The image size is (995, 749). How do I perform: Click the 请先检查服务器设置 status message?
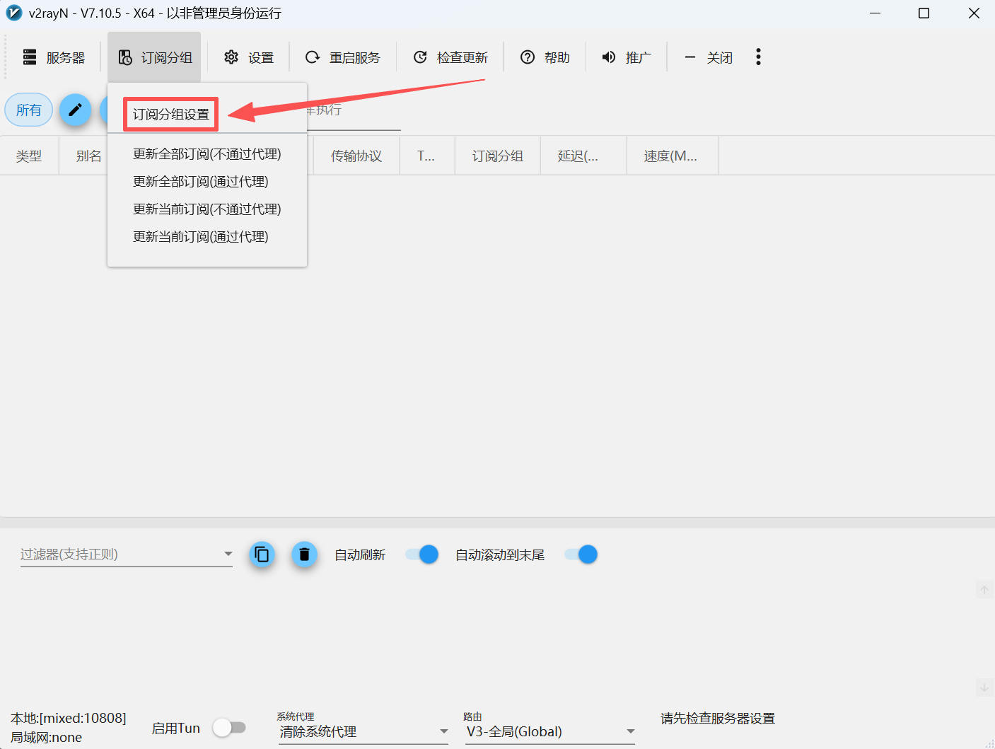(718, 719)
